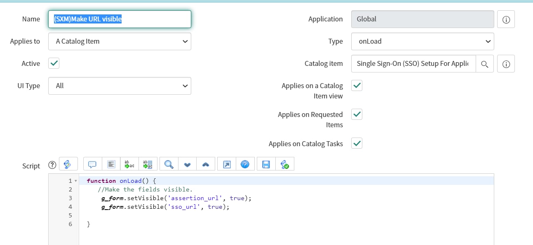Image resolution: width=533 pixels, height=245 pixels.
Task: Open script editor help icon
Action: [x=245, y=164]
